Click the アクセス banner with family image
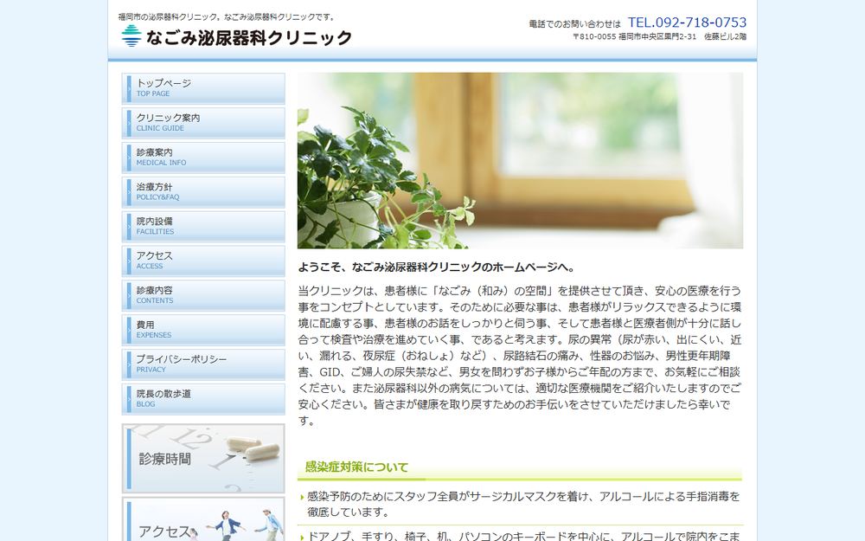The image size is (865, 541). tap(203, 519)
